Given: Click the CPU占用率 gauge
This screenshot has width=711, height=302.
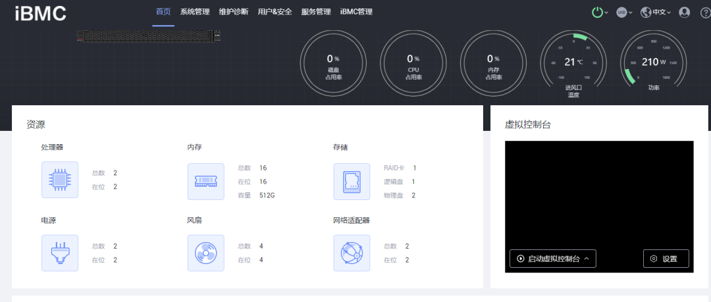Looking at the screenshot, I should click(413, 63).
